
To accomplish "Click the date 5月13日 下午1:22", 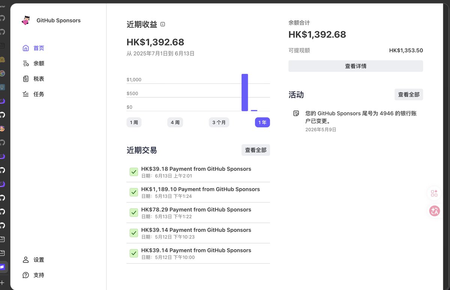I will coord(173,217).
